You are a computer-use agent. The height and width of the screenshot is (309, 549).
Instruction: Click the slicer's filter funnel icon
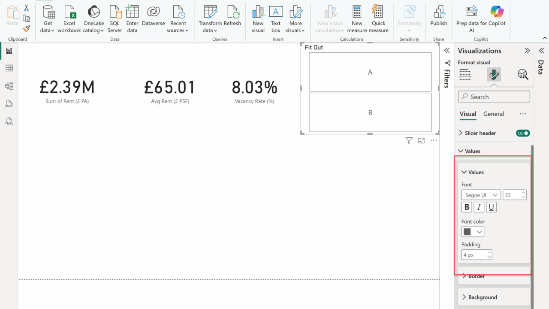(409, 140)
